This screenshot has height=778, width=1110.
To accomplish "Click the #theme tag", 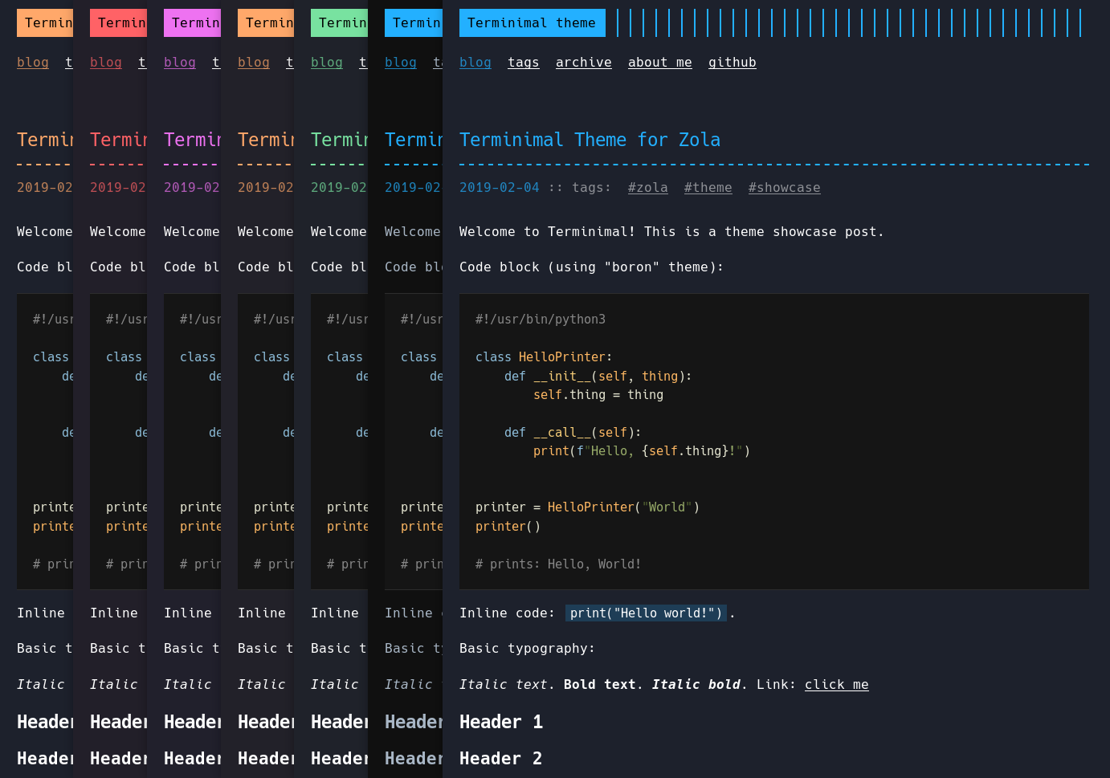I will [708, 187].
